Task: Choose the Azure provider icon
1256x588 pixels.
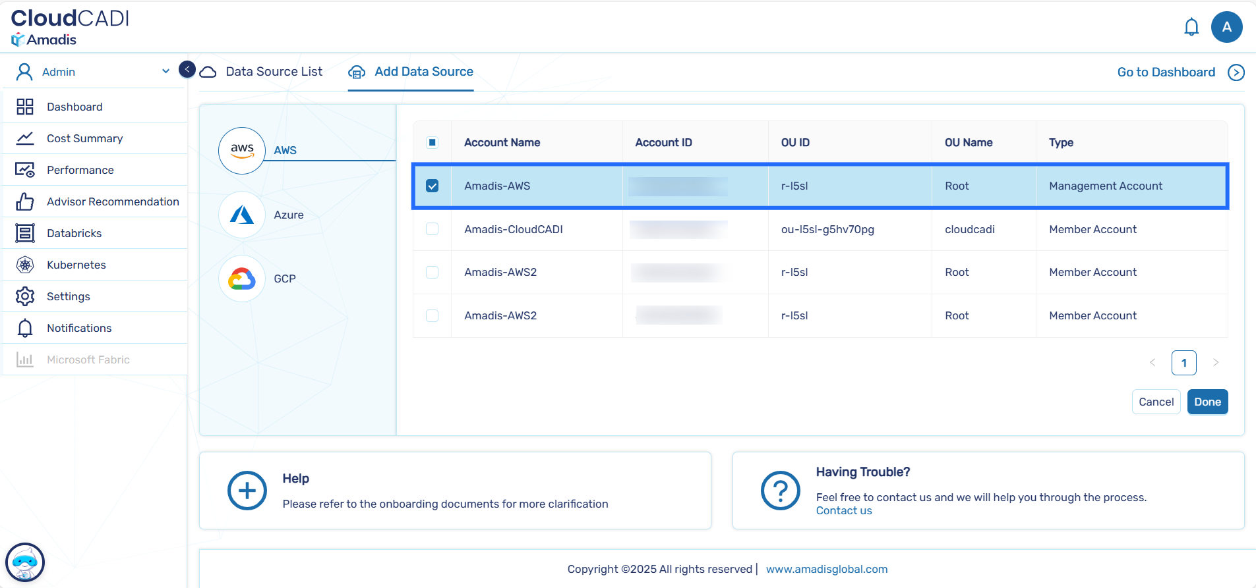Action: click(242, 215)
